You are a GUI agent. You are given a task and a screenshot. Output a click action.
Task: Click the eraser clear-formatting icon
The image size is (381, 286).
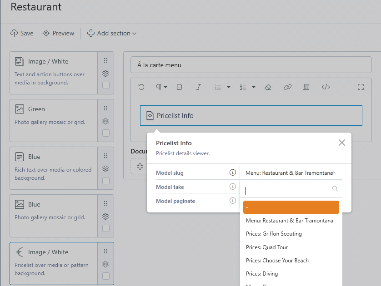pos(268,87)
